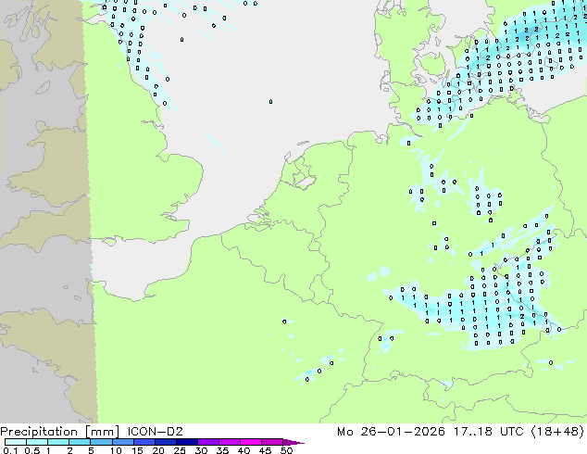587x454 pixels.
Task: Click the '(18+48)' forecast offset text
Action: 557,432
